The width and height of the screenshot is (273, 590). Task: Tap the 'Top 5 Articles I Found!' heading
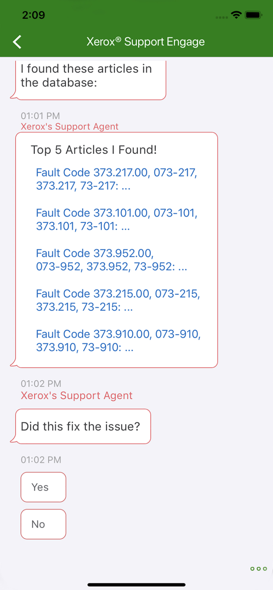tap(94, 150)
